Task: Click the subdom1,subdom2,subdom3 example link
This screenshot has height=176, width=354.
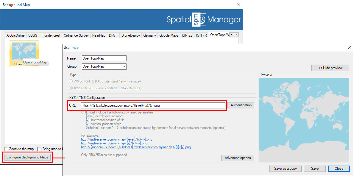Action: pyautogui.click(x=136, y=147)
